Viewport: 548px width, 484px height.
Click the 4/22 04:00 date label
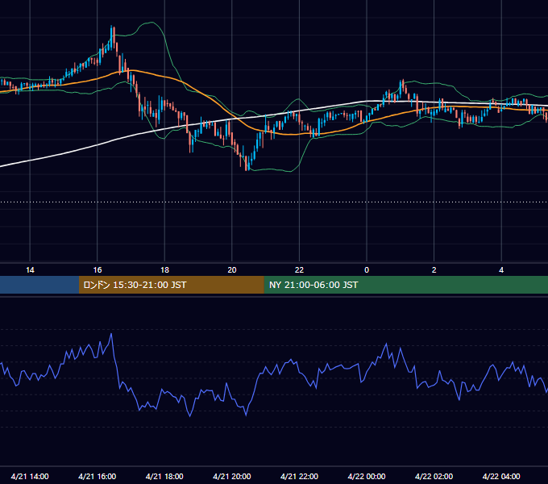click(x=501, y=476)
